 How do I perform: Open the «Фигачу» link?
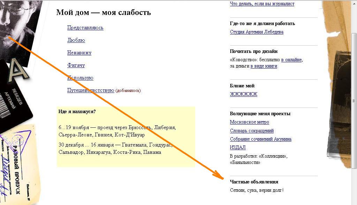tap(76, 65)
